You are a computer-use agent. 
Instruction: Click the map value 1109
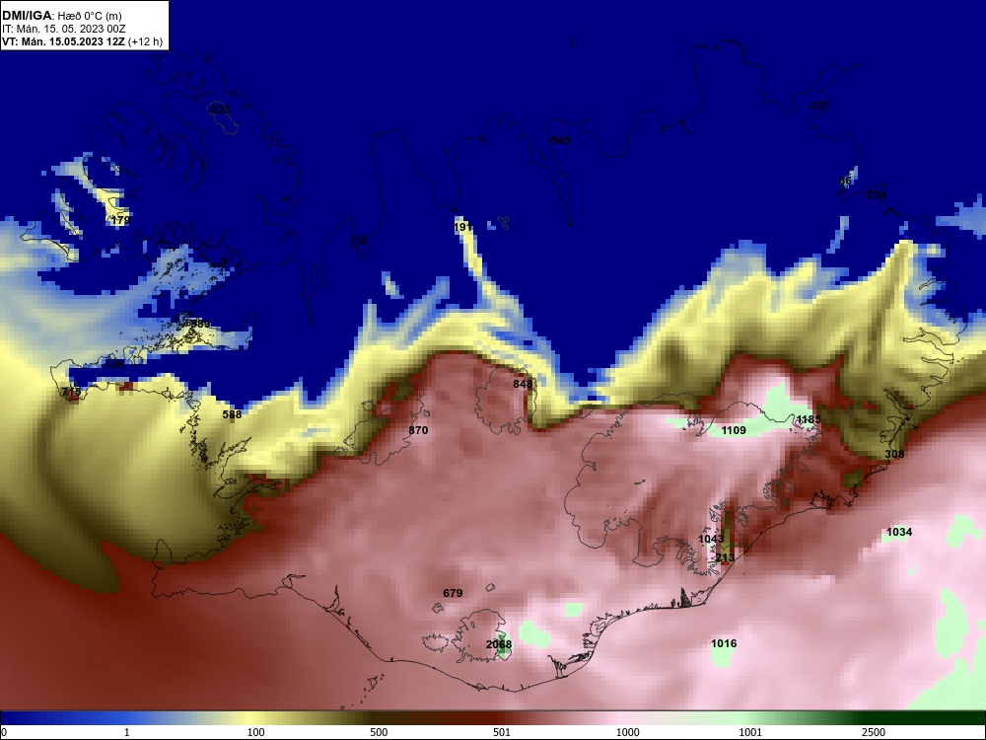pos(734,430)
